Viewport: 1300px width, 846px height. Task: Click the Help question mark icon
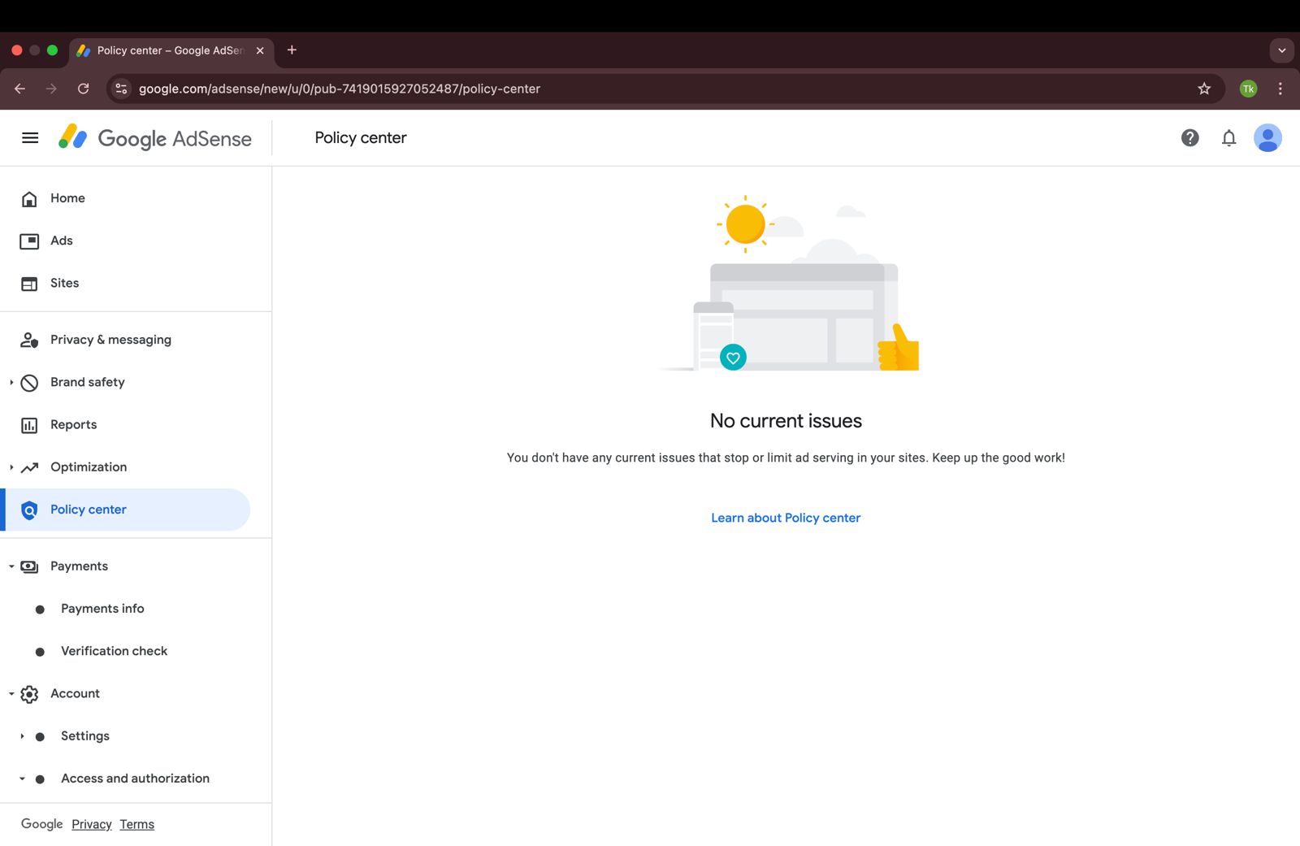(x=1189, y=138)
